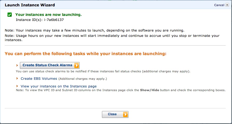Click the green success checkmark icon
This screenshot has width=232, height=124.
pyautogui.click(x=10, y=15)
